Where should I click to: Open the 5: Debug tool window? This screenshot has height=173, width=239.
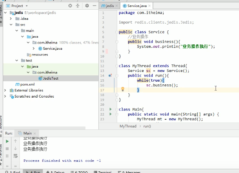tap(55, 172)
